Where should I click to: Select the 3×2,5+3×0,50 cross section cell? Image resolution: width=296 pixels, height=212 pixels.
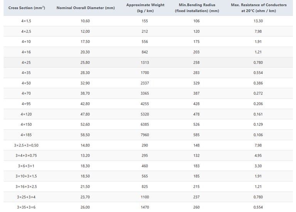point(26,145)
